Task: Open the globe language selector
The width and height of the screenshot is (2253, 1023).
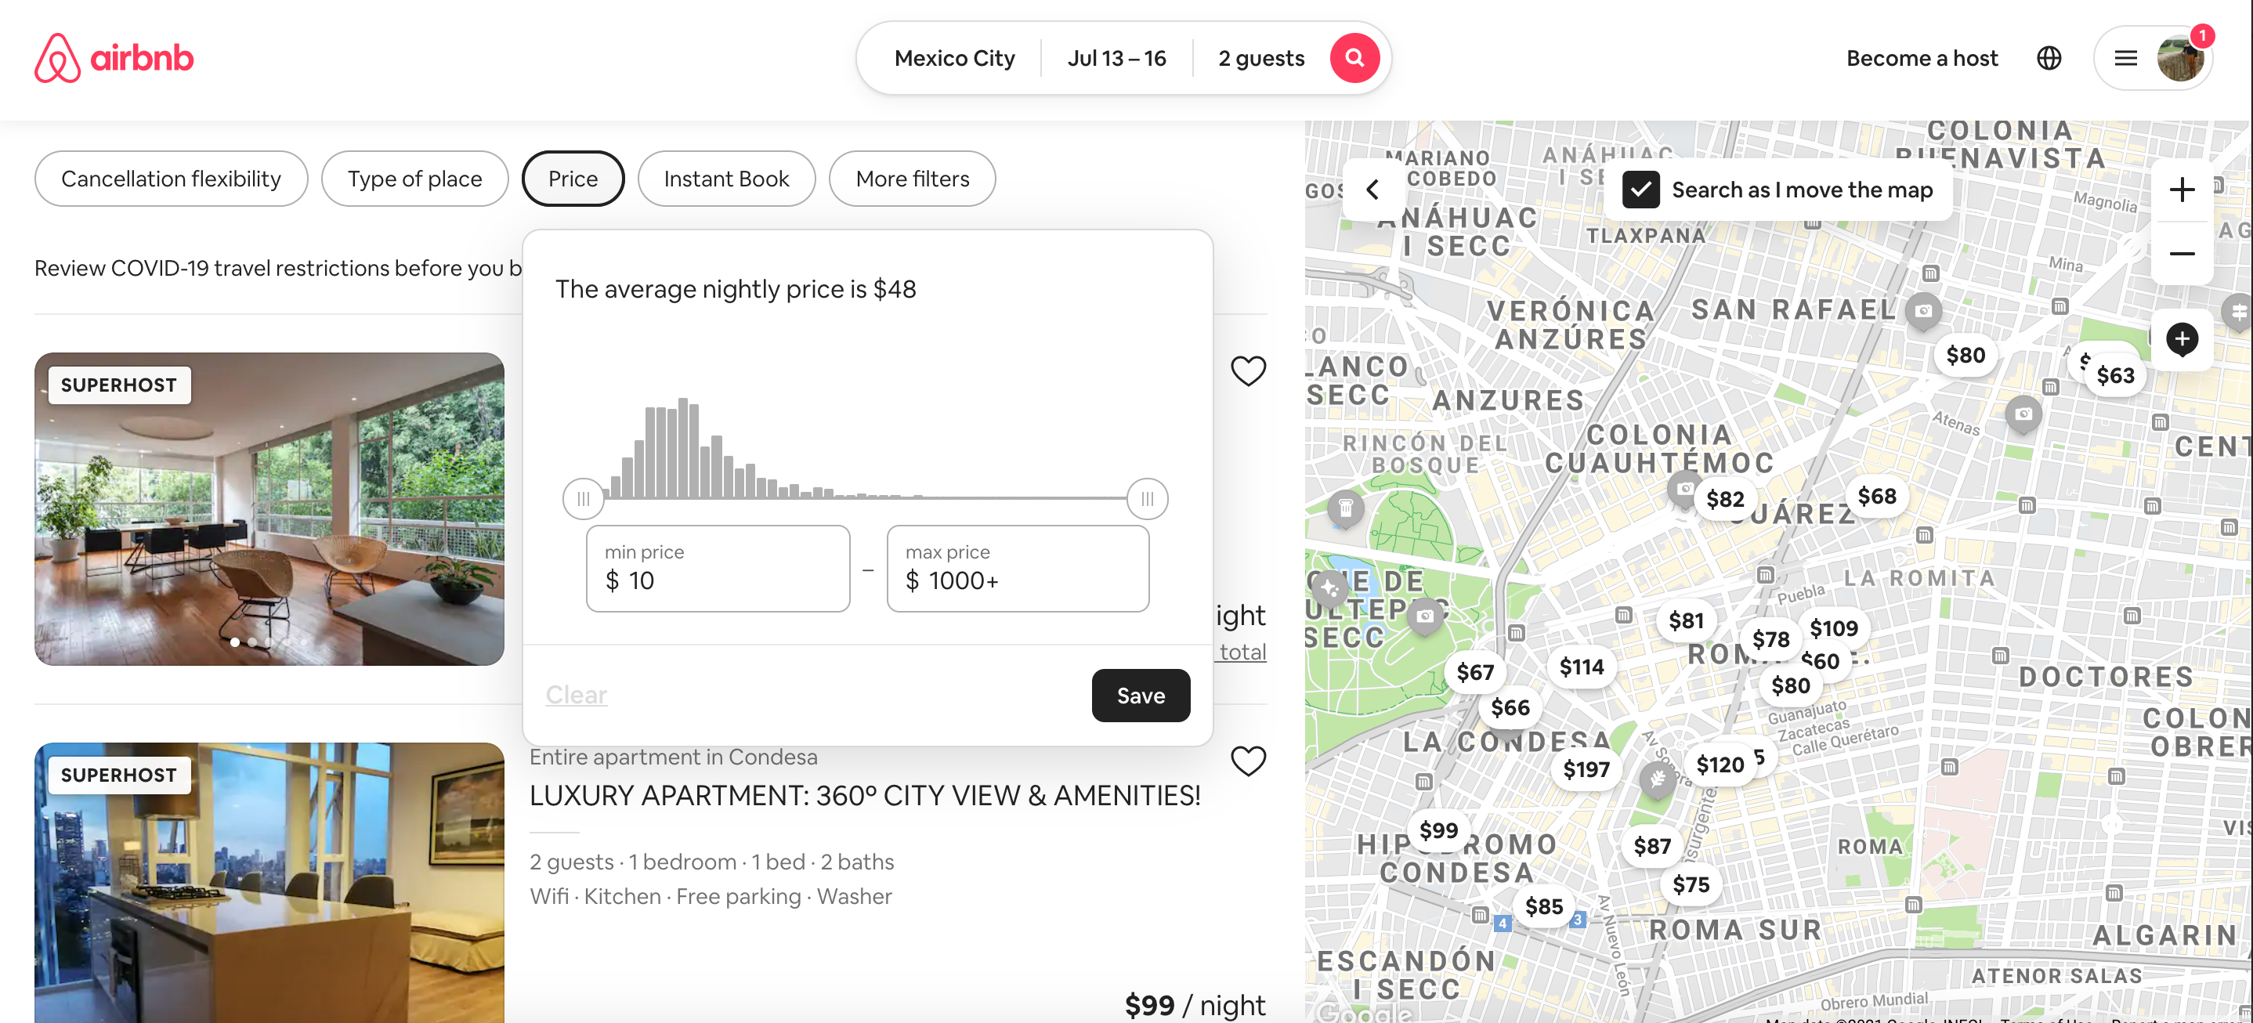Action: pos(2049,59)
